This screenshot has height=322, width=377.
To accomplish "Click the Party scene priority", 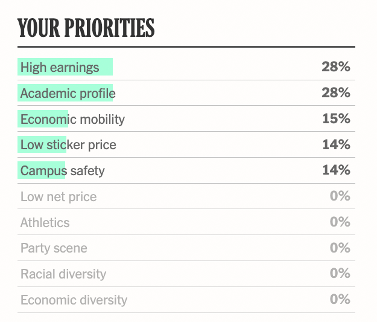I will point(186,248).
